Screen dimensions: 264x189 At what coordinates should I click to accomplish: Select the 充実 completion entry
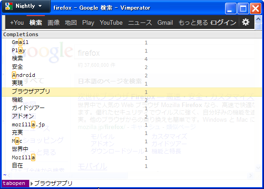click(x=132, y=133)
